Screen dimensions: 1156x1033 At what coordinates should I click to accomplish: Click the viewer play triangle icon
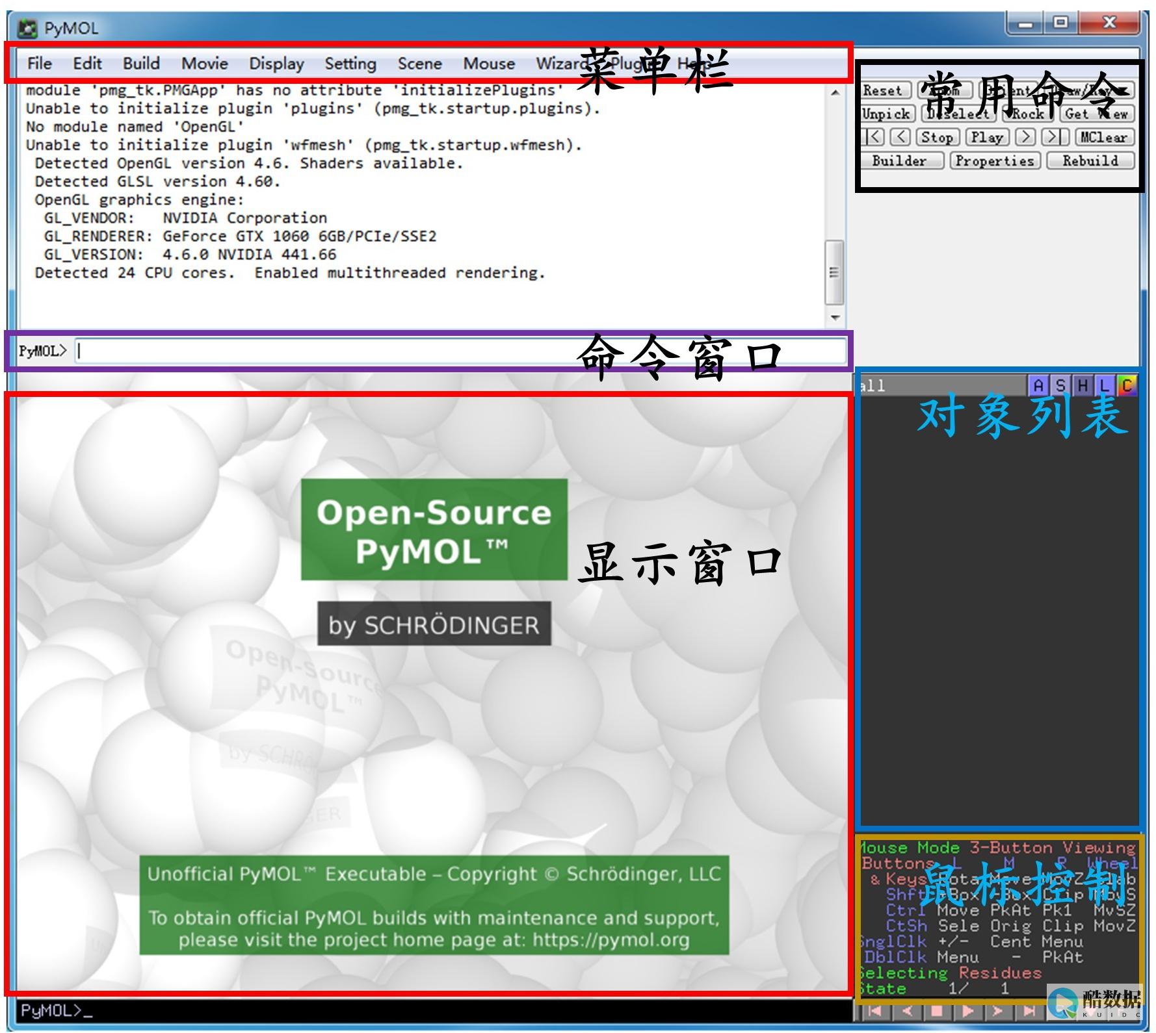tap(967, 1012)
